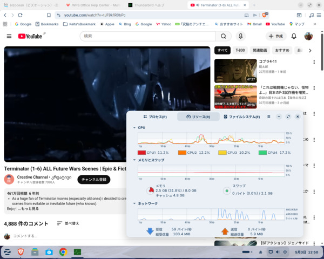This screenshot has height=259, width=324.
Task: Open the Zorin start menu
Action: pyautogui.click(x=8, y=252)
